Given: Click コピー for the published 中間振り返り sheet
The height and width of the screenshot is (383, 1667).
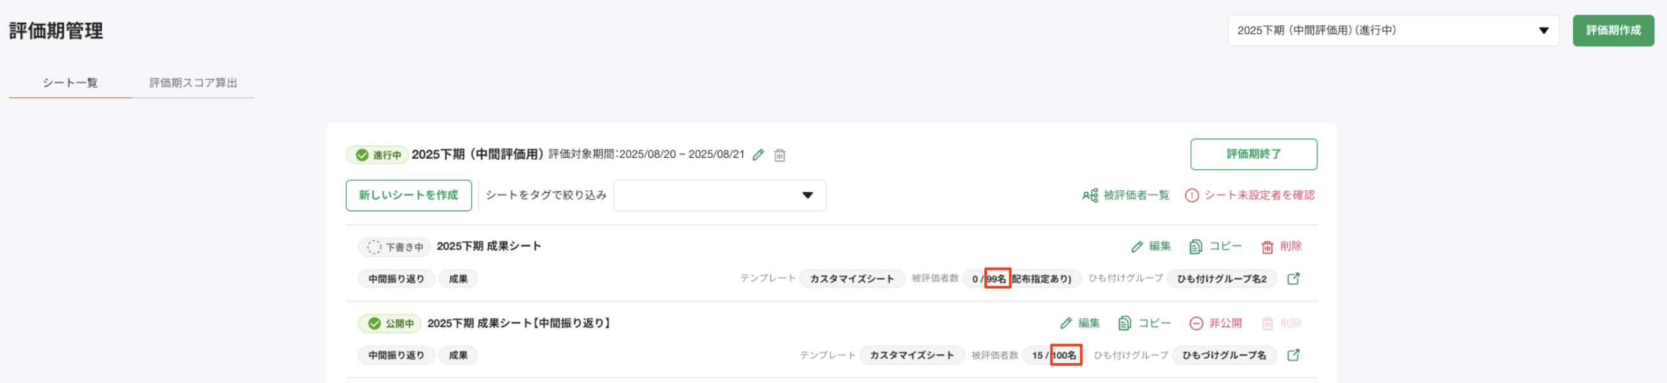Looking at the screenshot, I should pos(1144,323).
